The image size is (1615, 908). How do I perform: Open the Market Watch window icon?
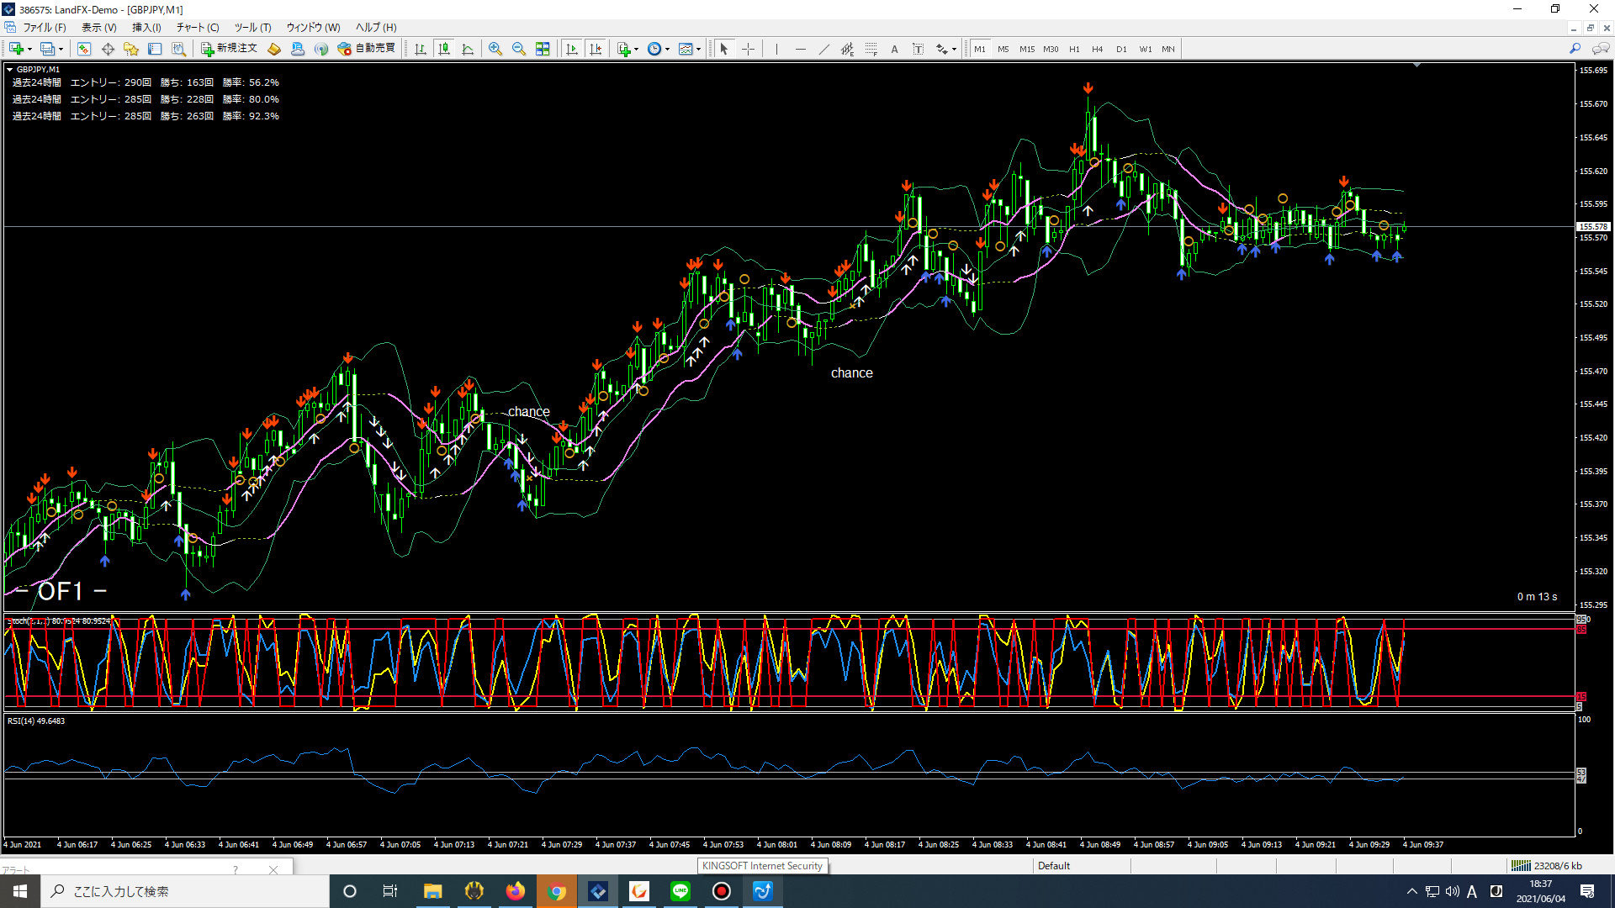point(84,49)
